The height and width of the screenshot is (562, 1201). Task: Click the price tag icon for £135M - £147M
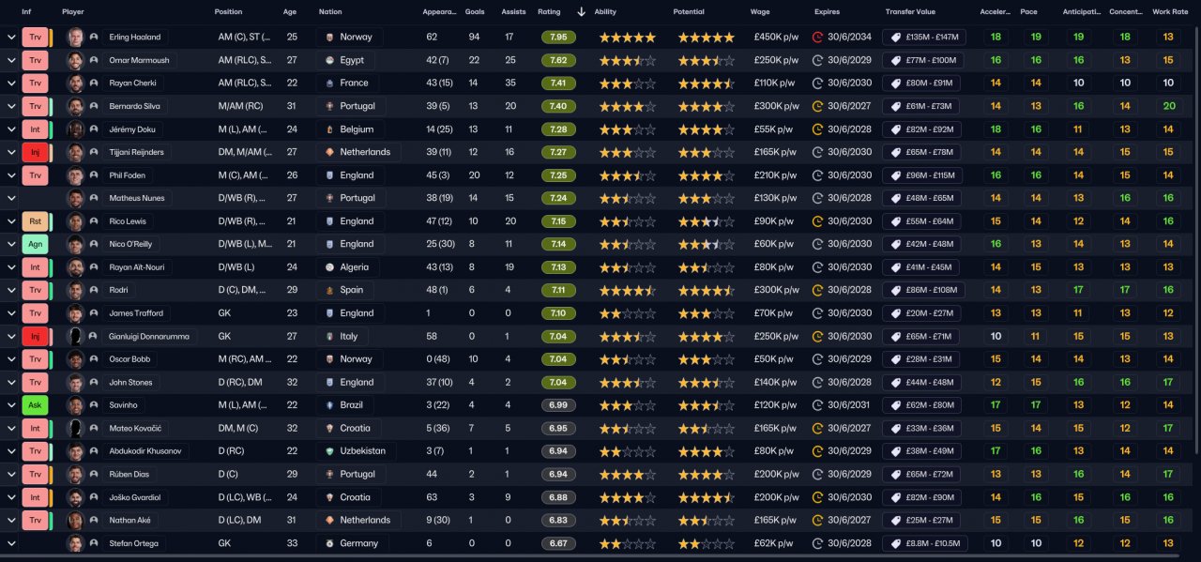point(896,38)
